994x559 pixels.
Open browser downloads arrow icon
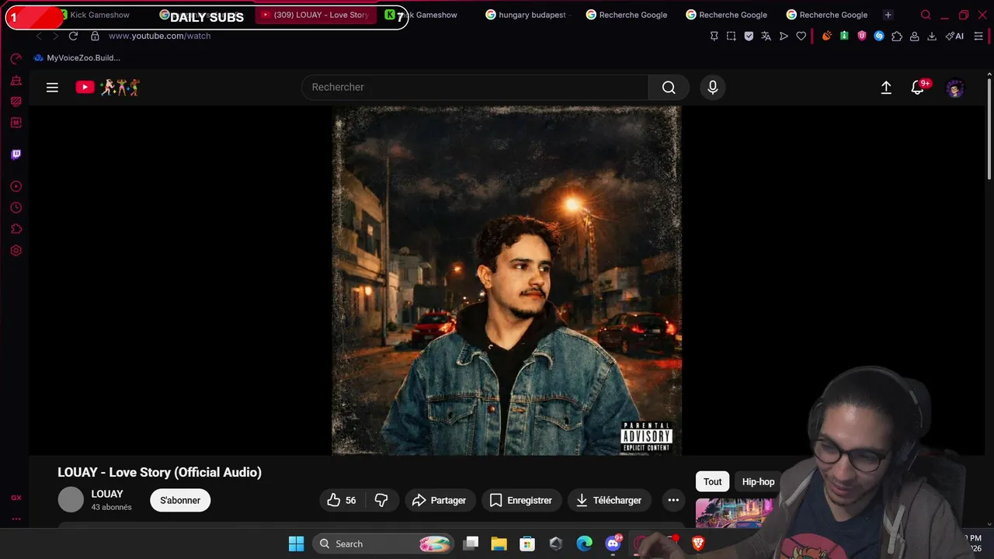[932, 36]
